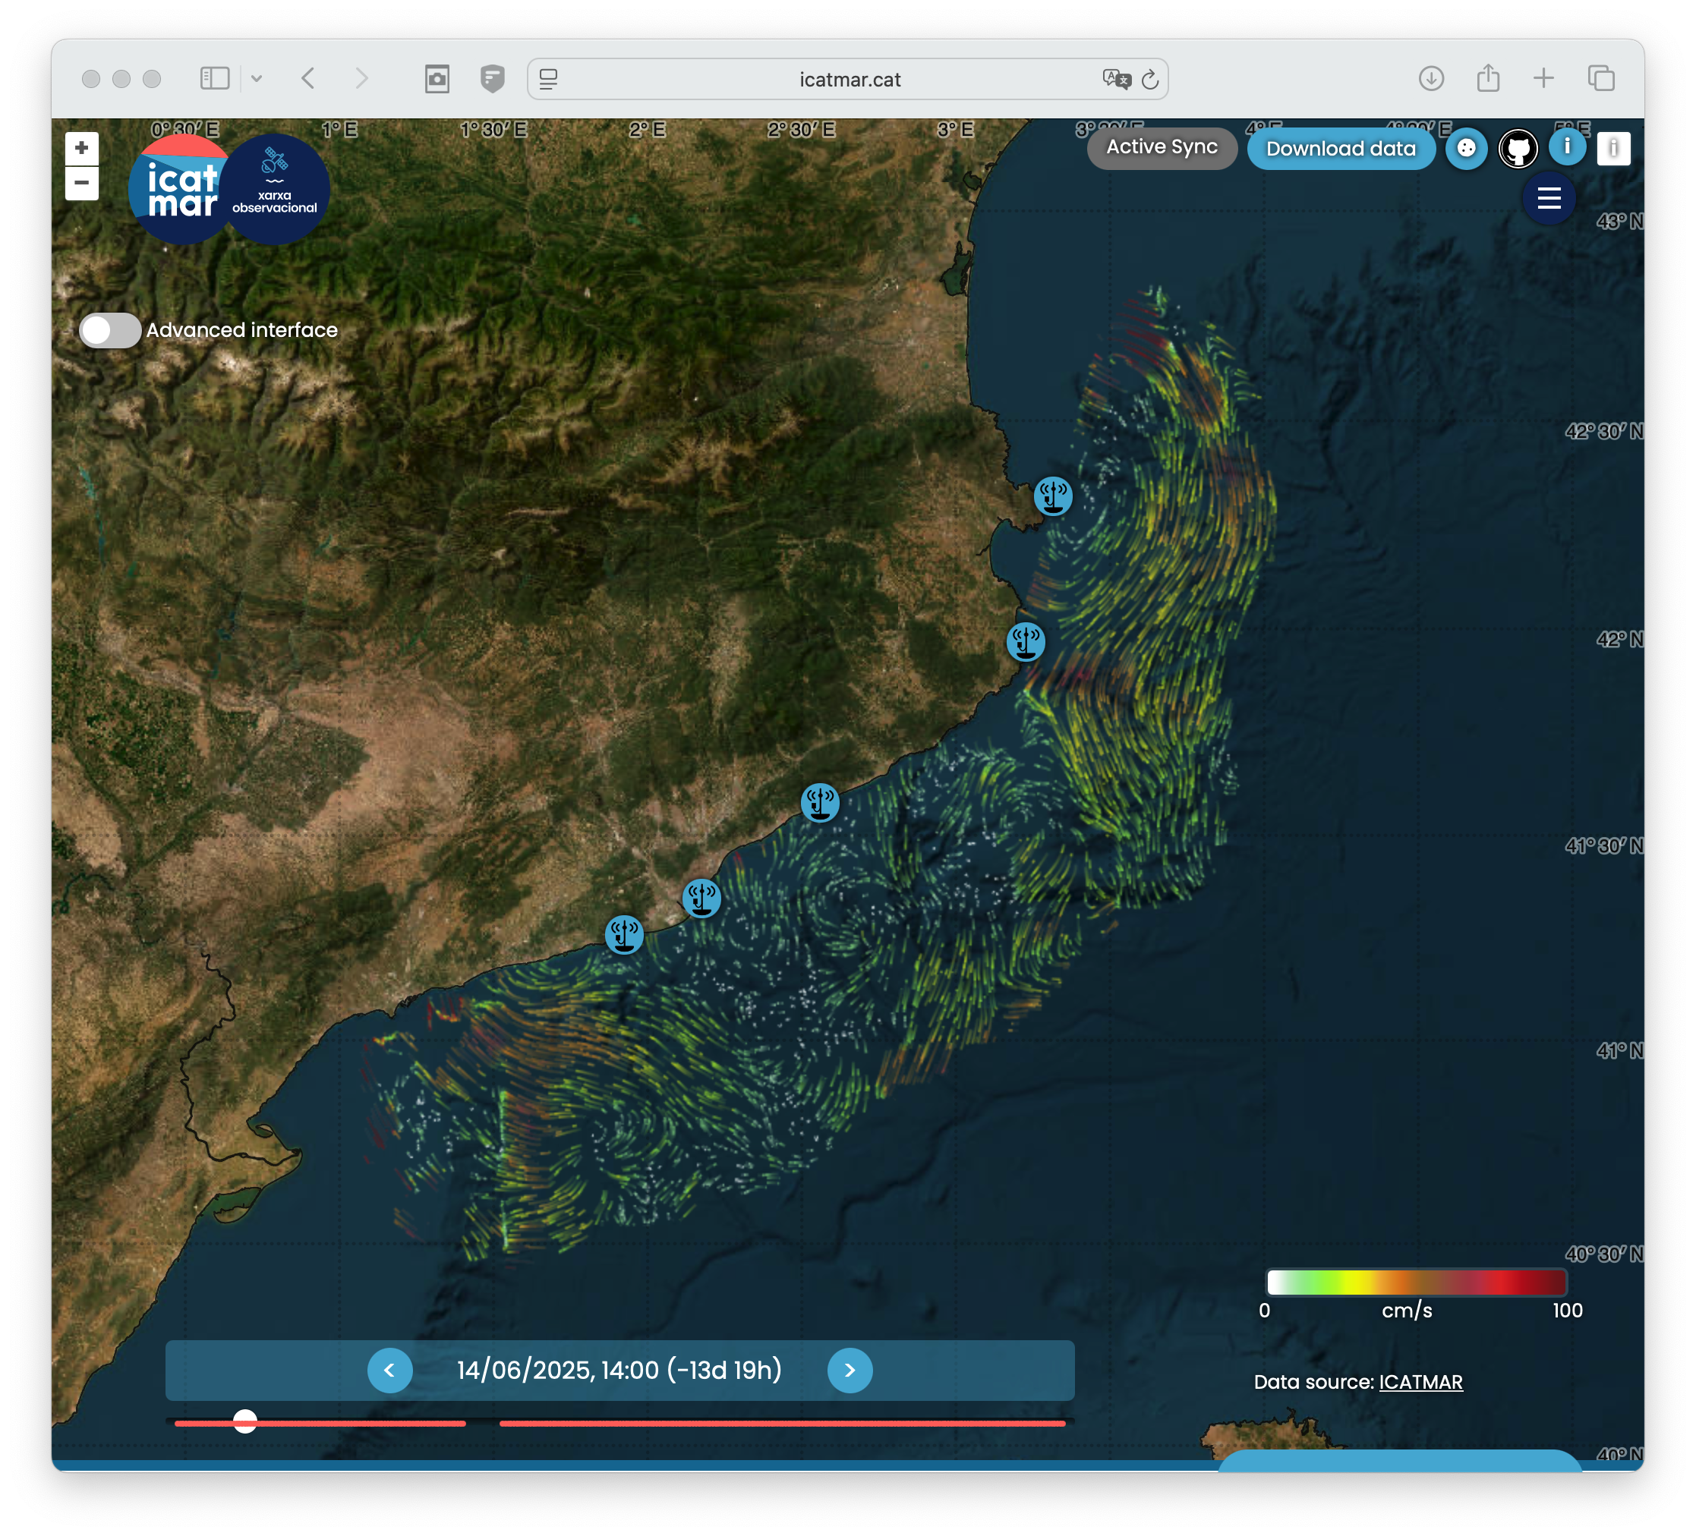The image size is (1696, 1536).
Task: Expand the hamburger menu button
Action: (x=1548, y=199)
